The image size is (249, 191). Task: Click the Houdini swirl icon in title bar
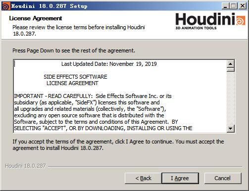pos(6,6)
